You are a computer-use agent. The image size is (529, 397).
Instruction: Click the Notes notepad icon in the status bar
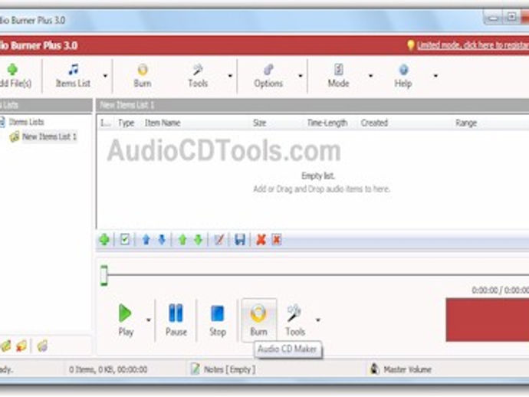tap(195, 369)
